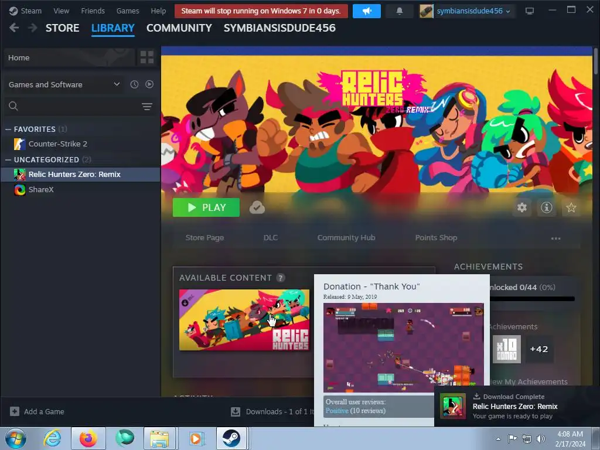
Task: Open the DLC link
Action: point(271,238)
